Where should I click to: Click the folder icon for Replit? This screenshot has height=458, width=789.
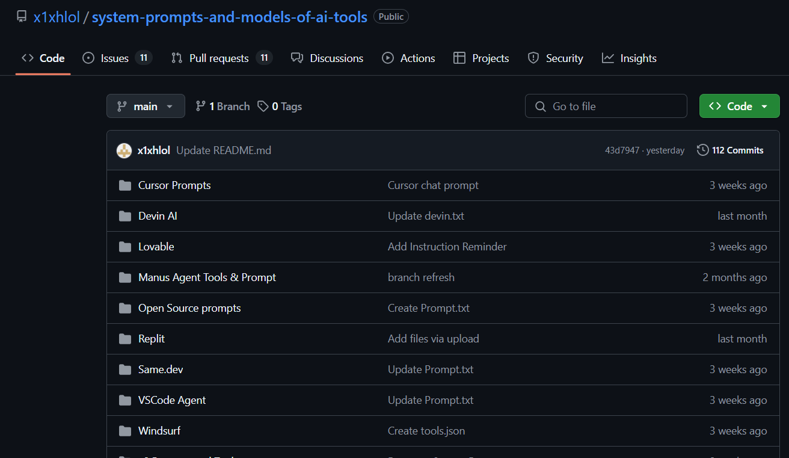125,339
